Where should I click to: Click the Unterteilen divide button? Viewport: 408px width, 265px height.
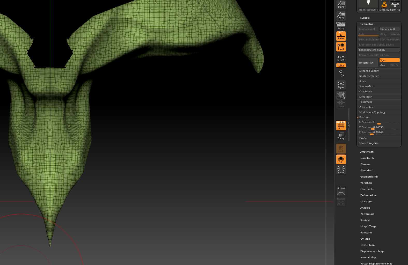coord(368,63)
